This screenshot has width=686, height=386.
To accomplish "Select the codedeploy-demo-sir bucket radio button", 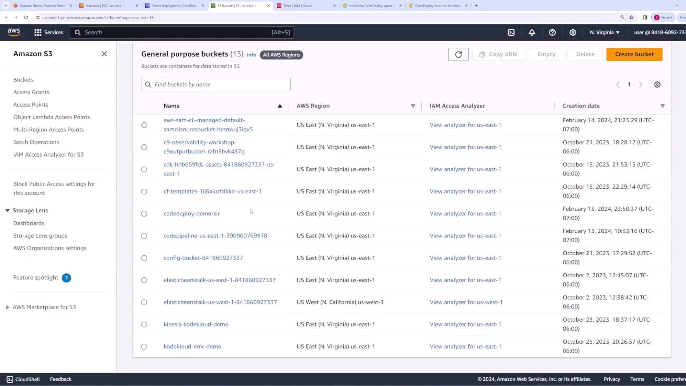I will [144, 214].
